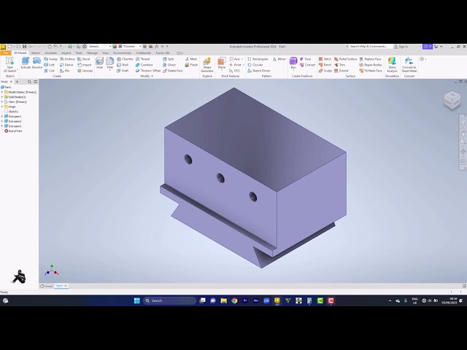Select the Ruled Surface tool
467x350 pixels.
tap(345, 59)
